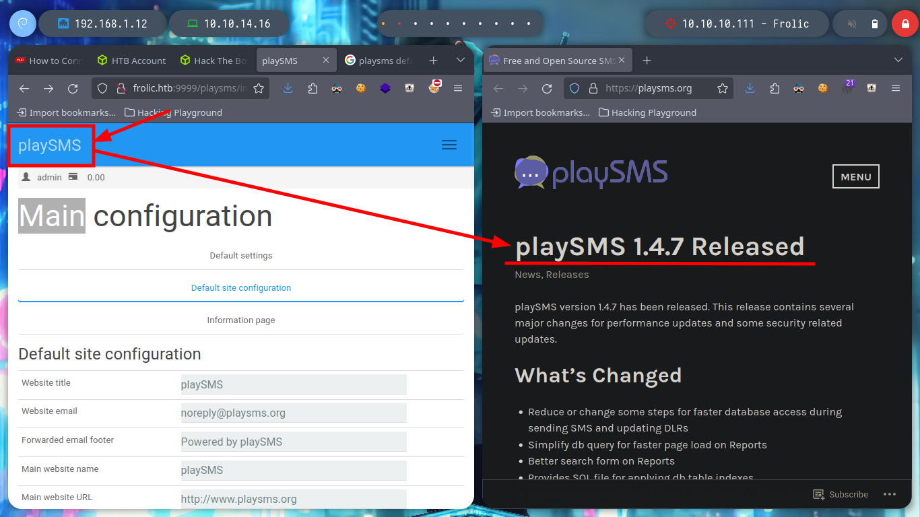The width and height of the screenshot is (920, 517).
Task: Open Hacking Playground bookmark folder in left browser
Action: 174,112
